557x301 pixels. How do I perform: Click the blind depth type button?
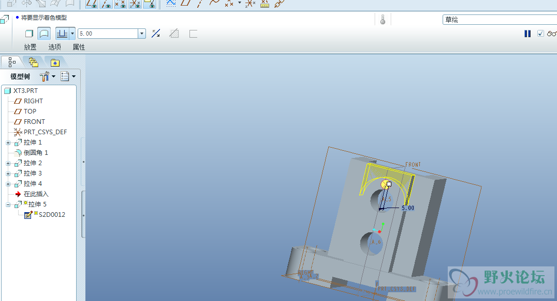tap(62, 34)
